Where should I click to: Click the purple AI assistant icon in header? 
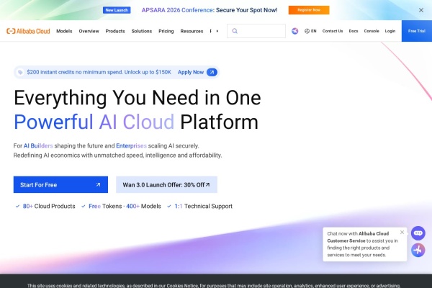click(x=294, y=31)
